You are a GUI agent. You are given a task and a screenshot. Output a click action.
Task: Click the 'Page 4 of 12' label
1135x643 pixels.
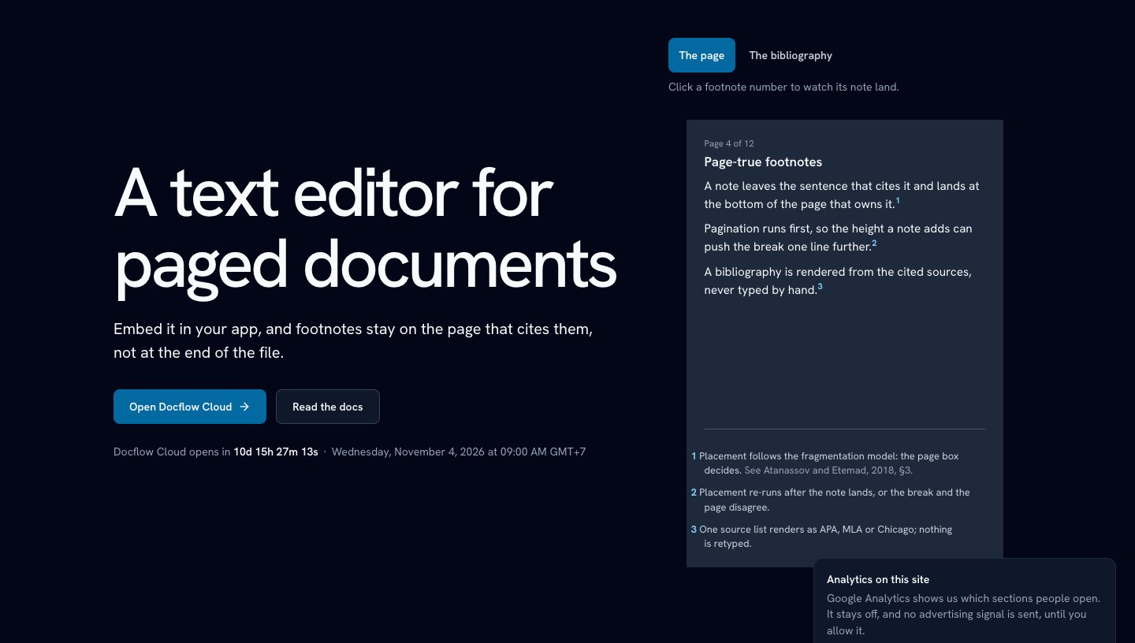pos(729,143)
